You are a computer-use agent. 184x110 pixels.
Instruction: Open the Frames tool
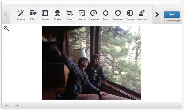pyautogui.click(x=45, y=15)
